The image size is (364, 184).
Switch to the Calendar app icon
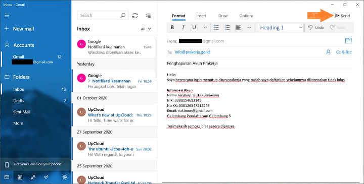(20, 177)
